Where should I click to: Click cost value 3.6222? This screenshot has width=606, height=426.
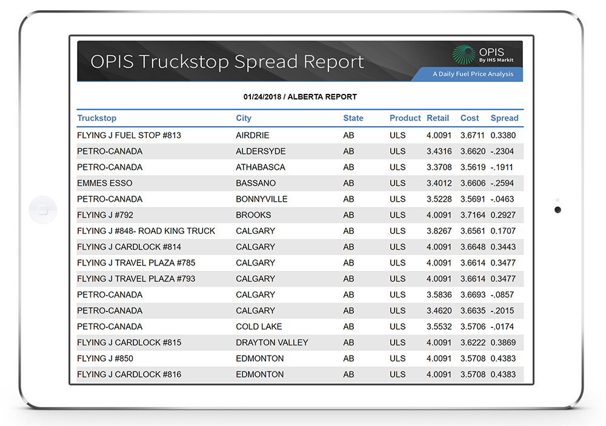(473, 342)
